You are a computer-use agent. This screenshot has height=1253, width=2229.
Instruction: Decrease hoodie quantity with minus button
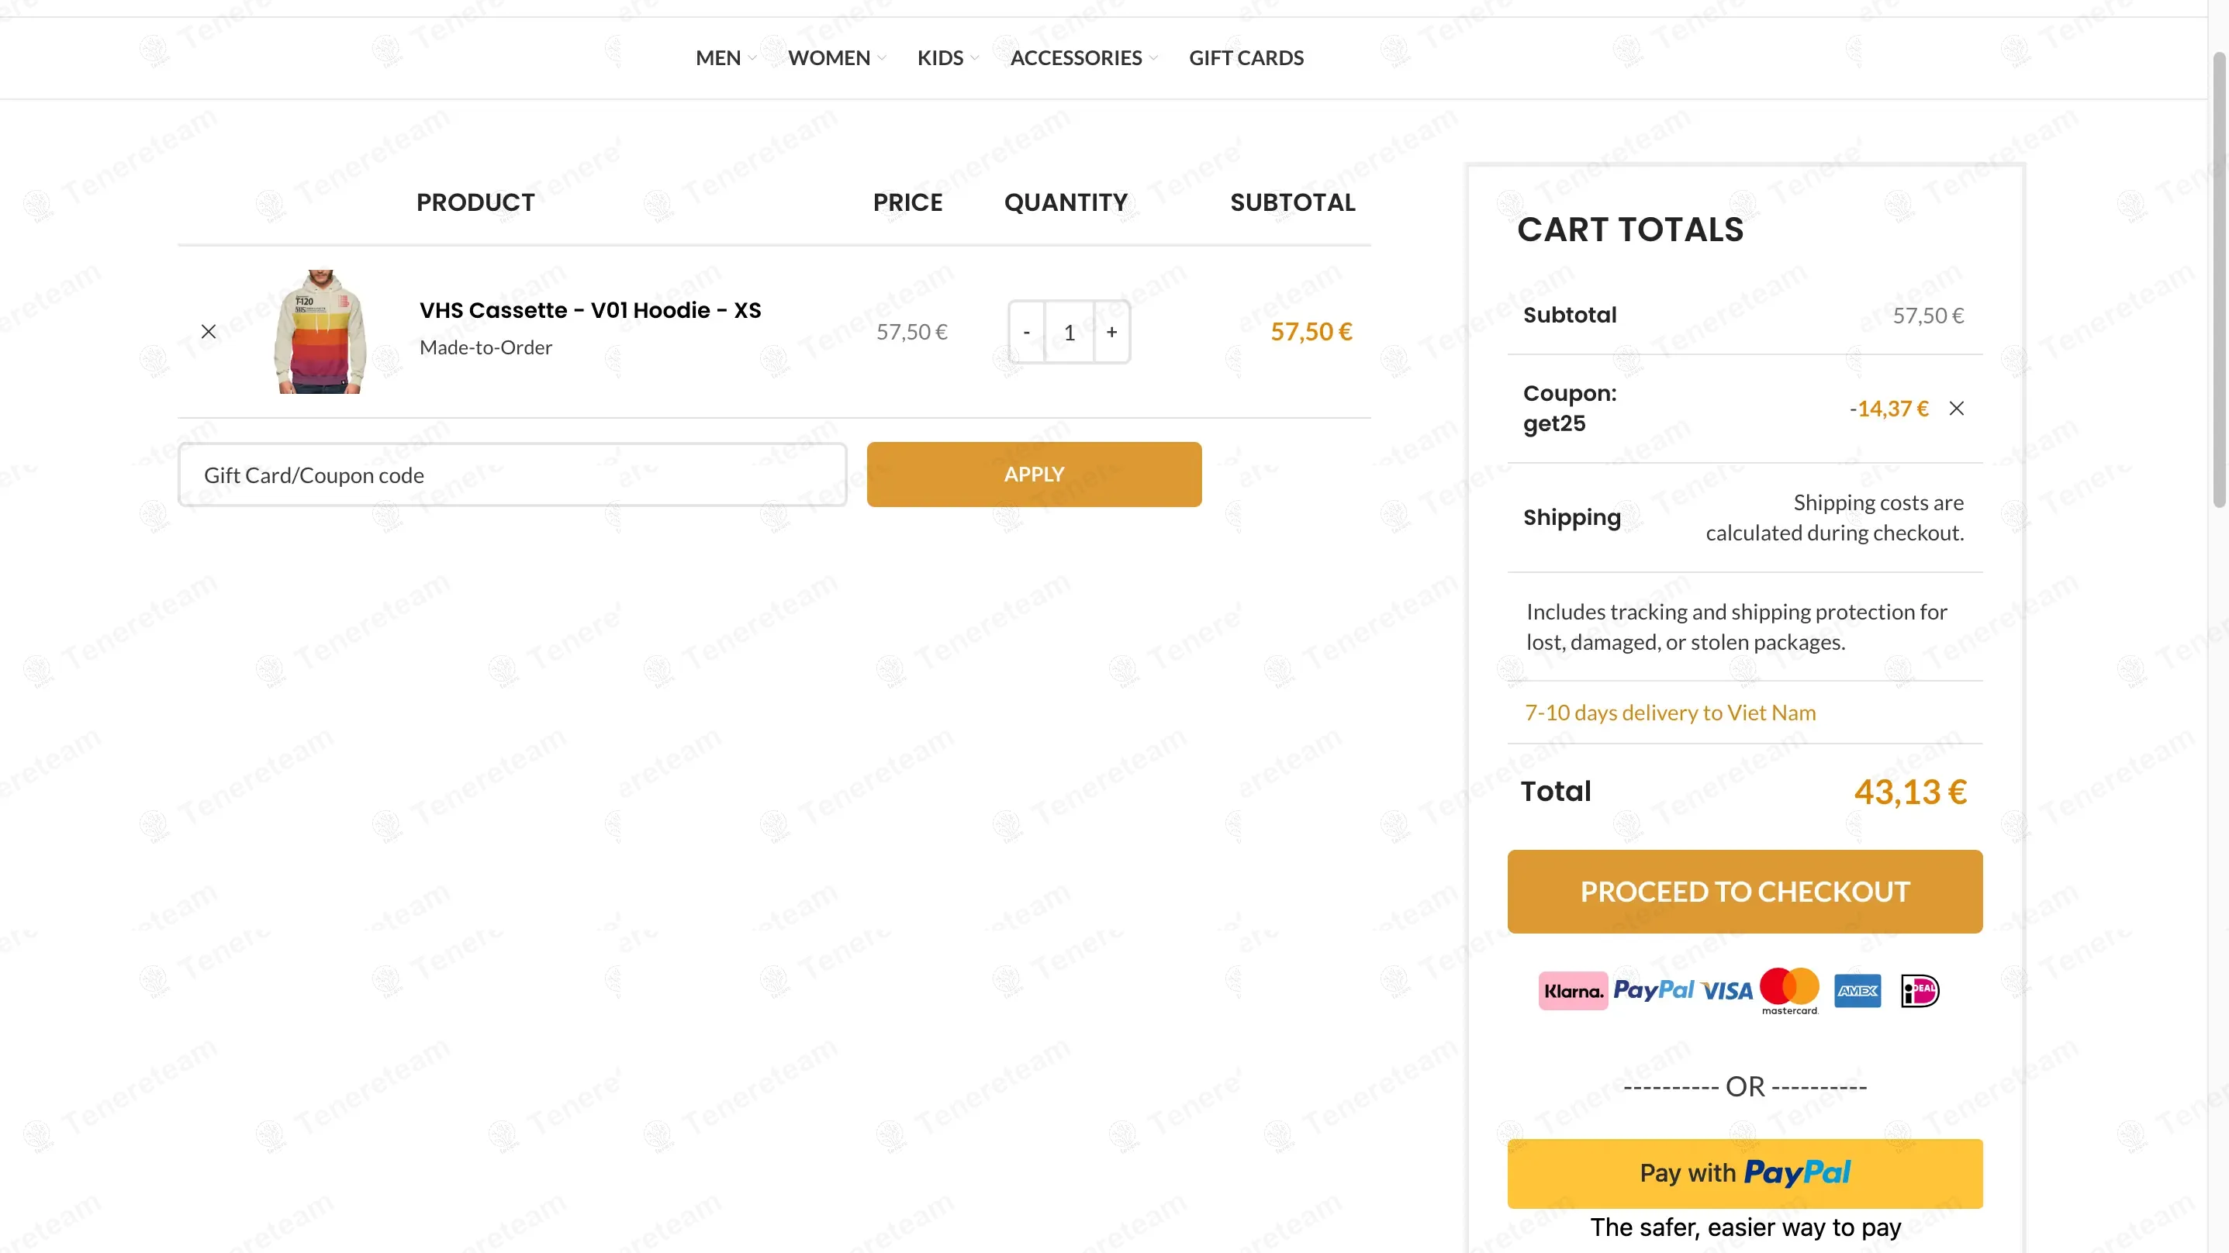pyautogui.click(x=1027, y=333)
